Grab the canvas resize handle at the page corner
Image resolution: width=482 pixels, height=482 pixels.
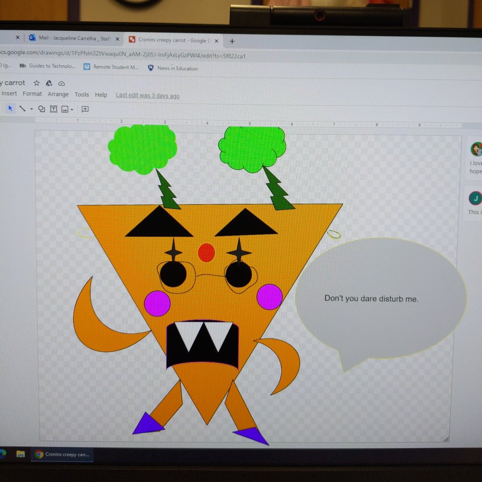[445, 439]
